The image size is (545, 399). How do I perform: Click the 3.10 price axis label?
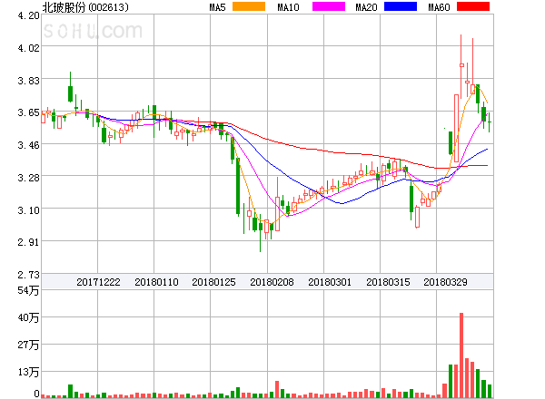[x=28, y=210]
